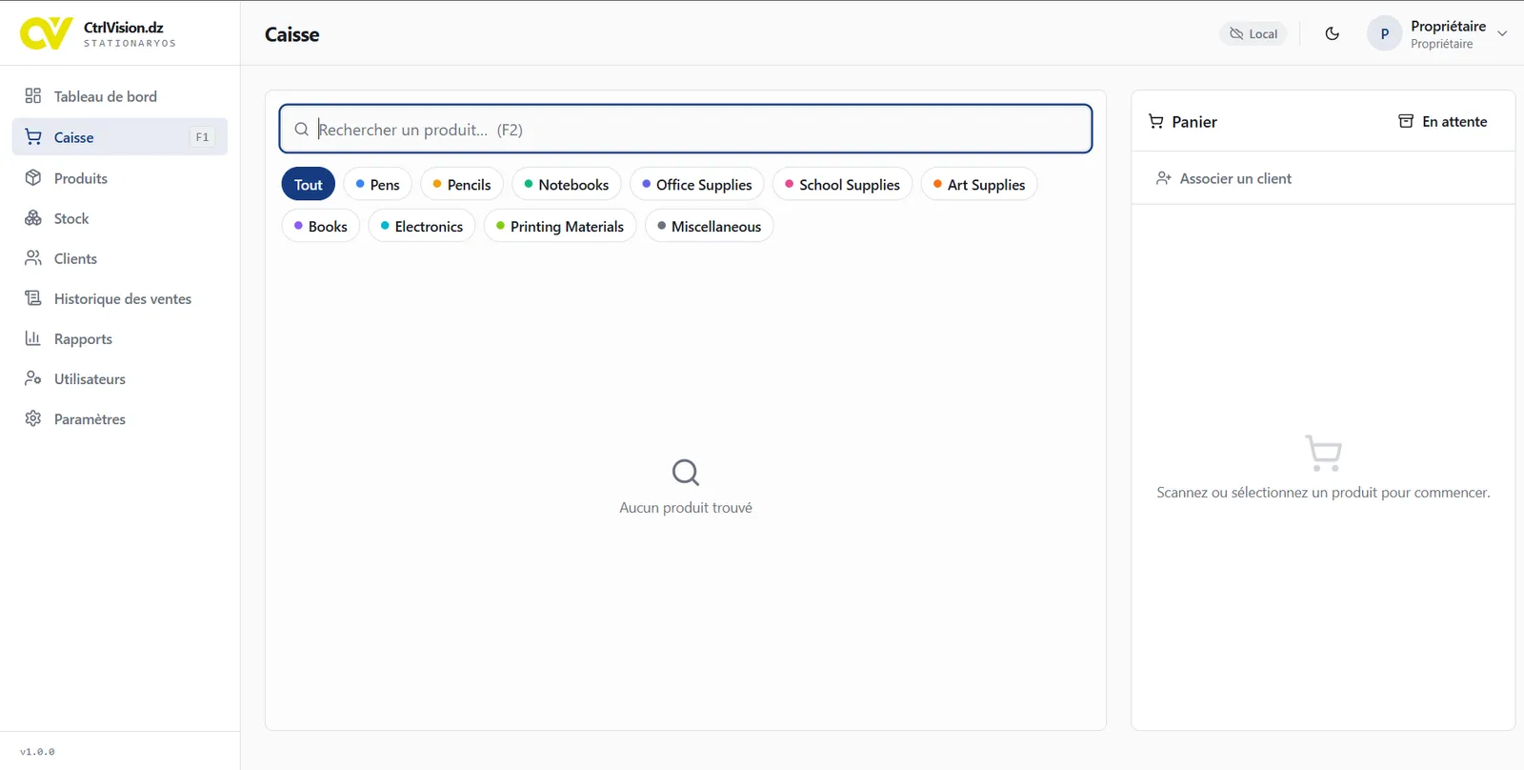
Task: Click the Panier cart icon
Action: 1156,121
